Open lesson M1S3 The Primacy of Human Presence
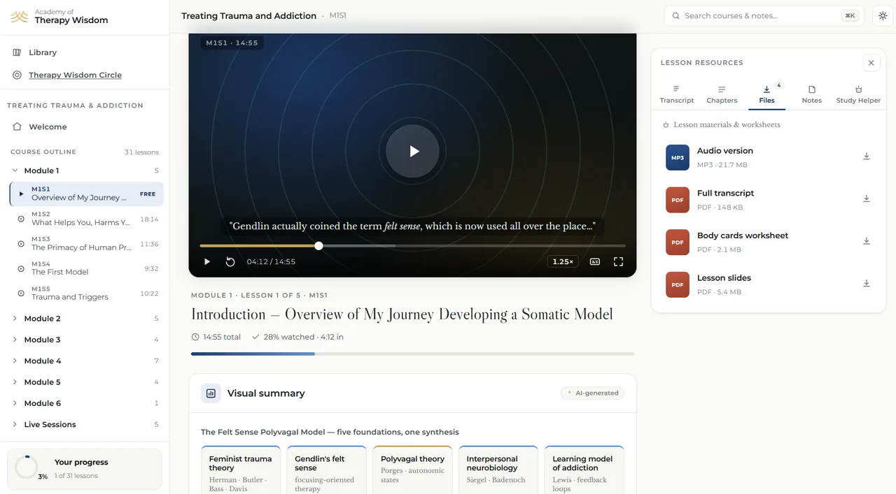This screenshot has height=494, width=896. [x=86, y=244]
